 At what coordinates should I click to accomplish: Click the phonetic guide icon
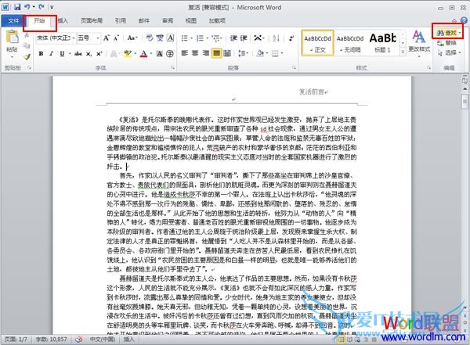[x=160, y=38]
